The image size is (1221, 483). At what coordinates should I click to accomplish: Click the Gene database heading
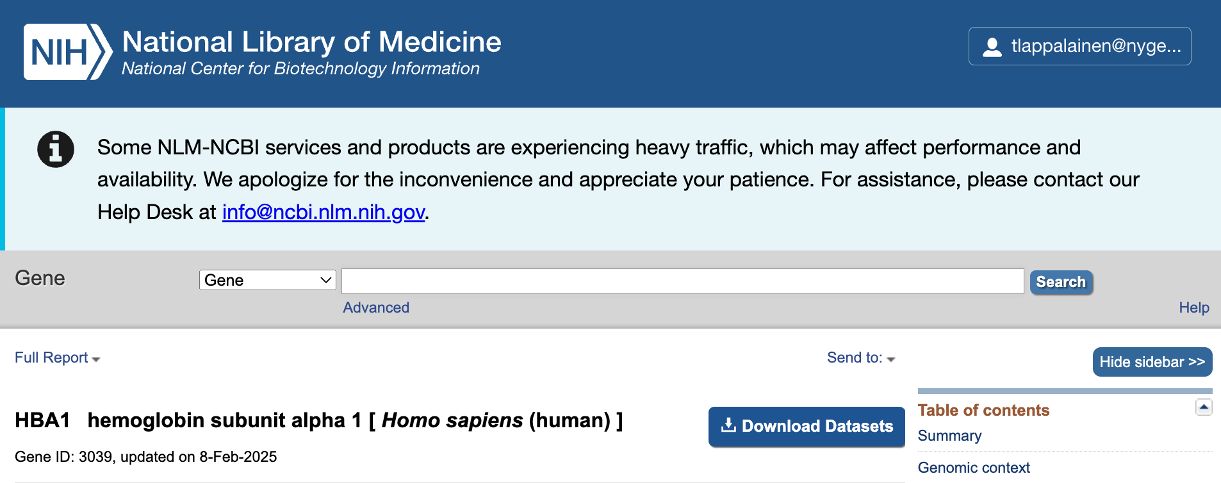coord(40,278)
